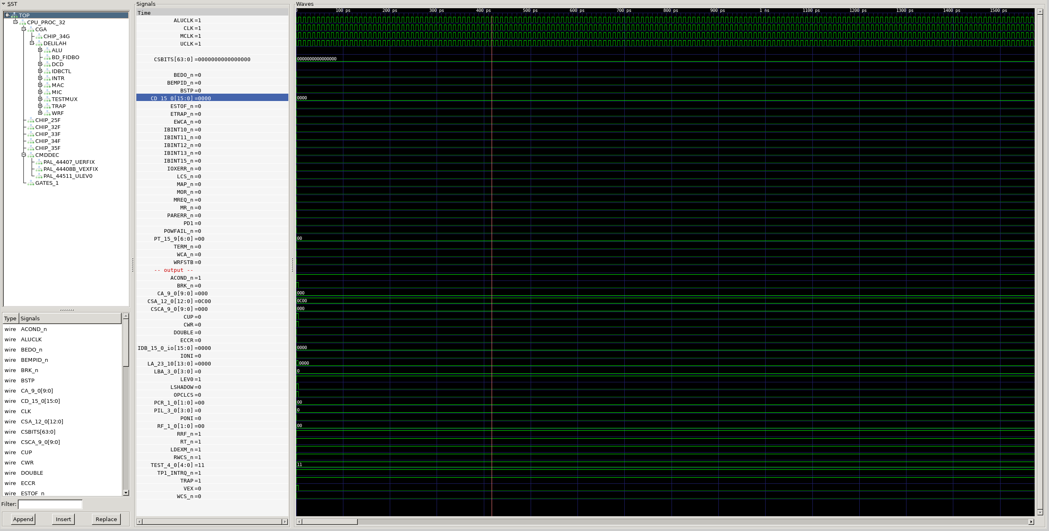The width and height of the screenshot is (1049, 531).
Task: Click the signal list vertical scrollbar thumb
Action: click(126, 343)
